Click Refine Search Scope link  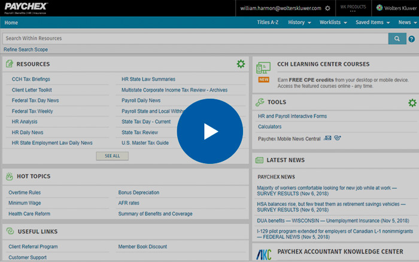pyautogui.click(x=26, y=50)
